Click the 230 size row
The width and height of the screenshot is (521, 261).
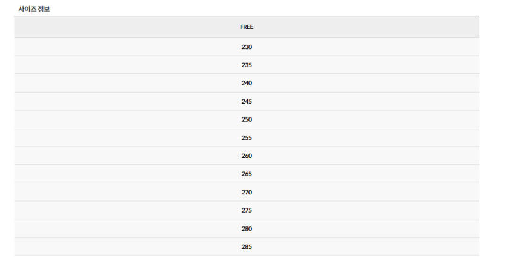pos(247,47)
